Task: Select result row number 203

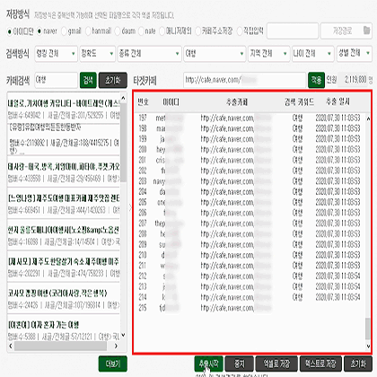Action: [250, 181]
